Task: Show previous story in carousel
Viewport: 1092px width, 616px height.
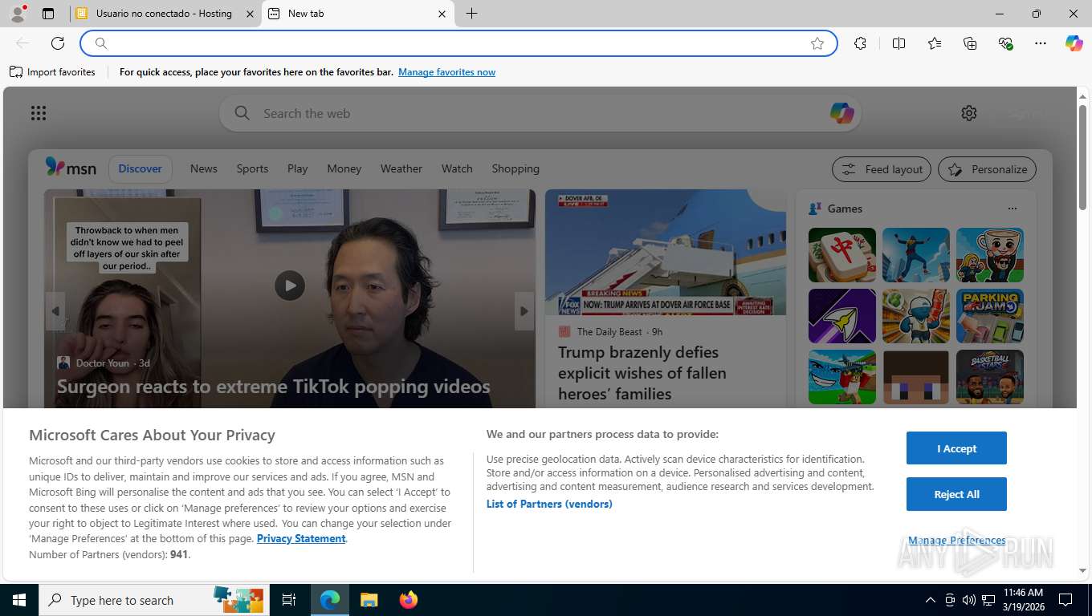Action: coord(55,311)
